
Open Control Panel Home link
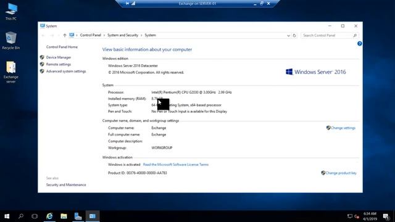pyautogui.click(x=62, y=47)
